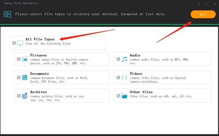The width and height of the screenshot is (219, 136).
Task: Uncheck the Pictures checkbox
Action: [x=19, y=59]
